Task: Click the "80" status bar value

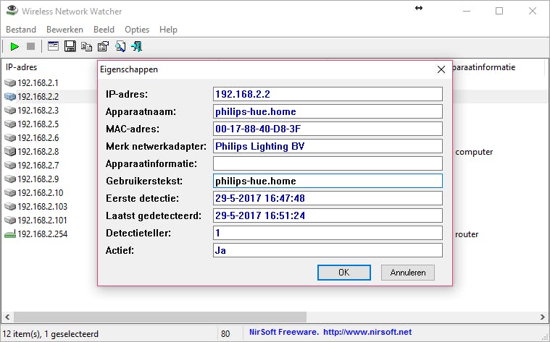Action: coord(225,334)
